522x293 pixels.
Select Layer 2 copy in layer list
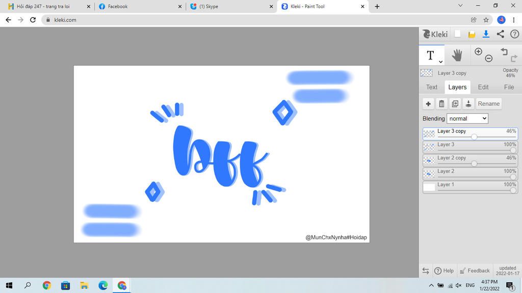coord(470,160)
